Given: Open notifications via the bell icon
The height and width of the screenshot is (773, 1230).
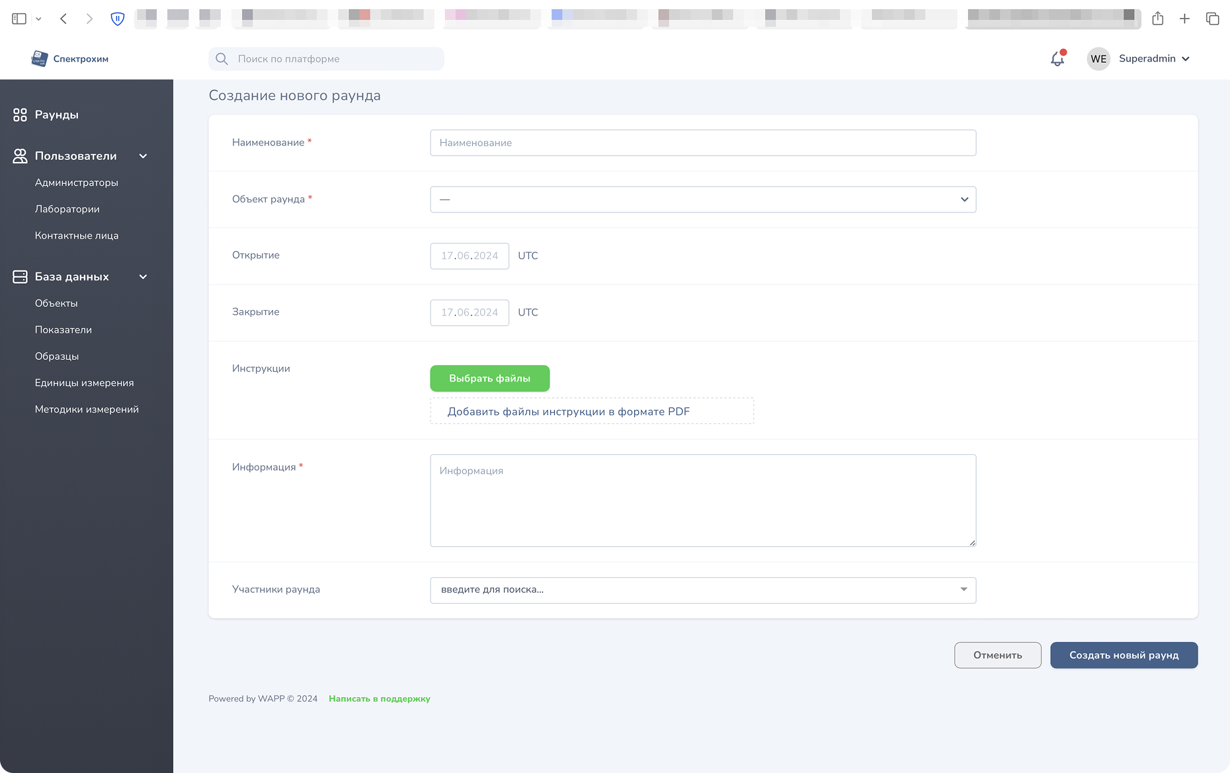Looking at the screenshot, I should pos(1056,59).
